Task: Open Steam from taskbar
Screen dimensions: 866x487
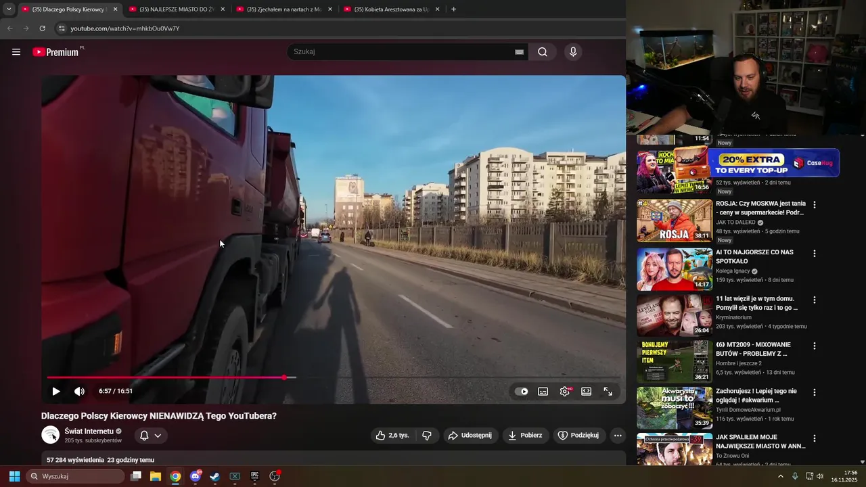Action: coord(215,476)
